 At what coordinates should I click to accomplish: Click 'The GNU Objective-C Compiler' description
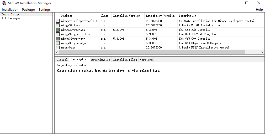pyautogui.click(x=201, y=43)
